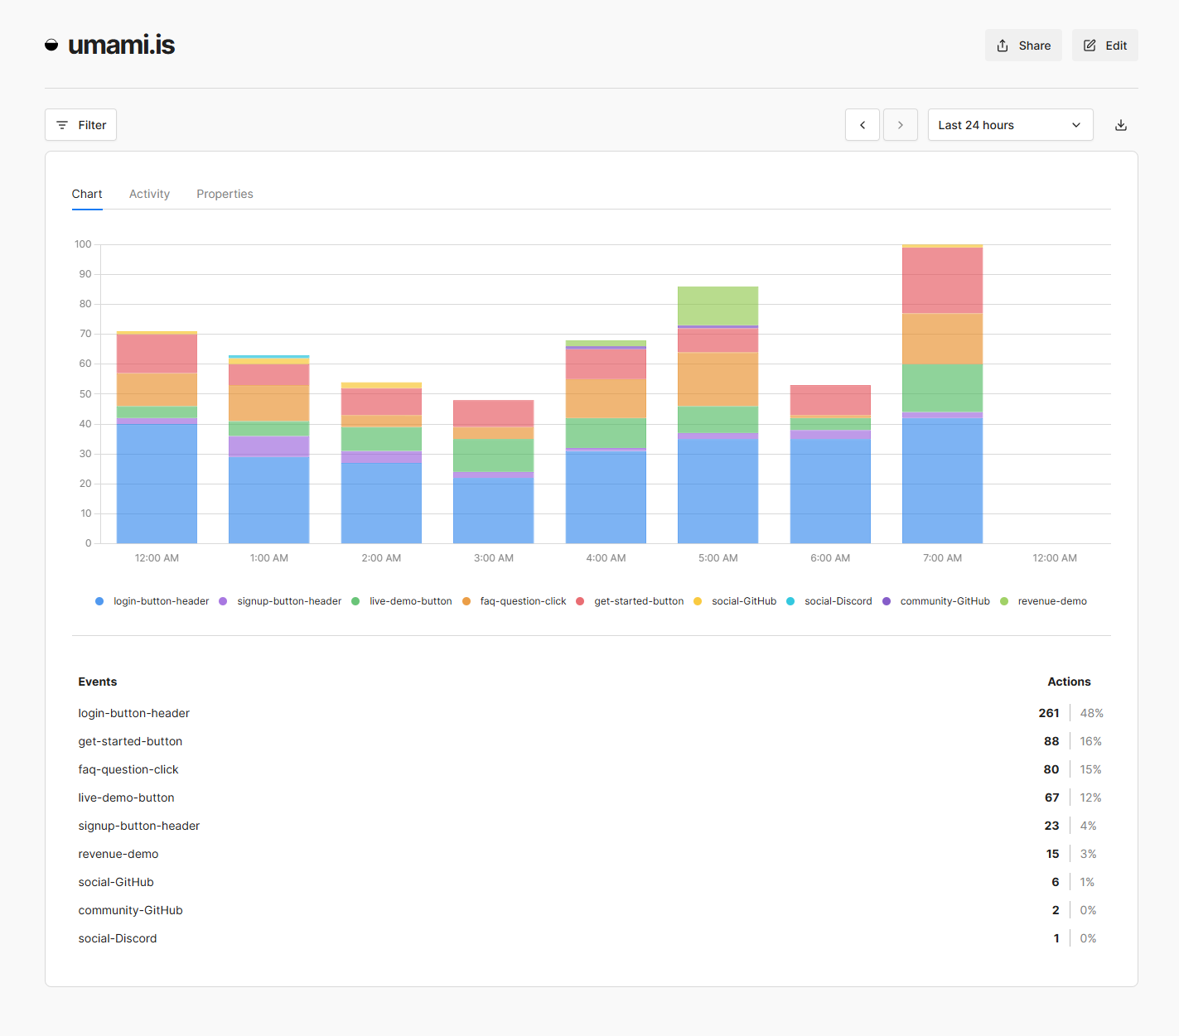Expand the Last 24 hours dropdown
This screenshot has height=1036, width=1179.
[x=1009, y=125]
